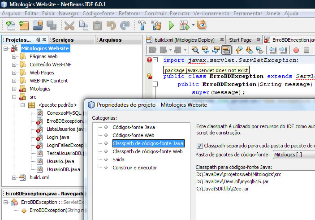Click the Clean and Build broom icon
The image size is (315, 220).
156,26
